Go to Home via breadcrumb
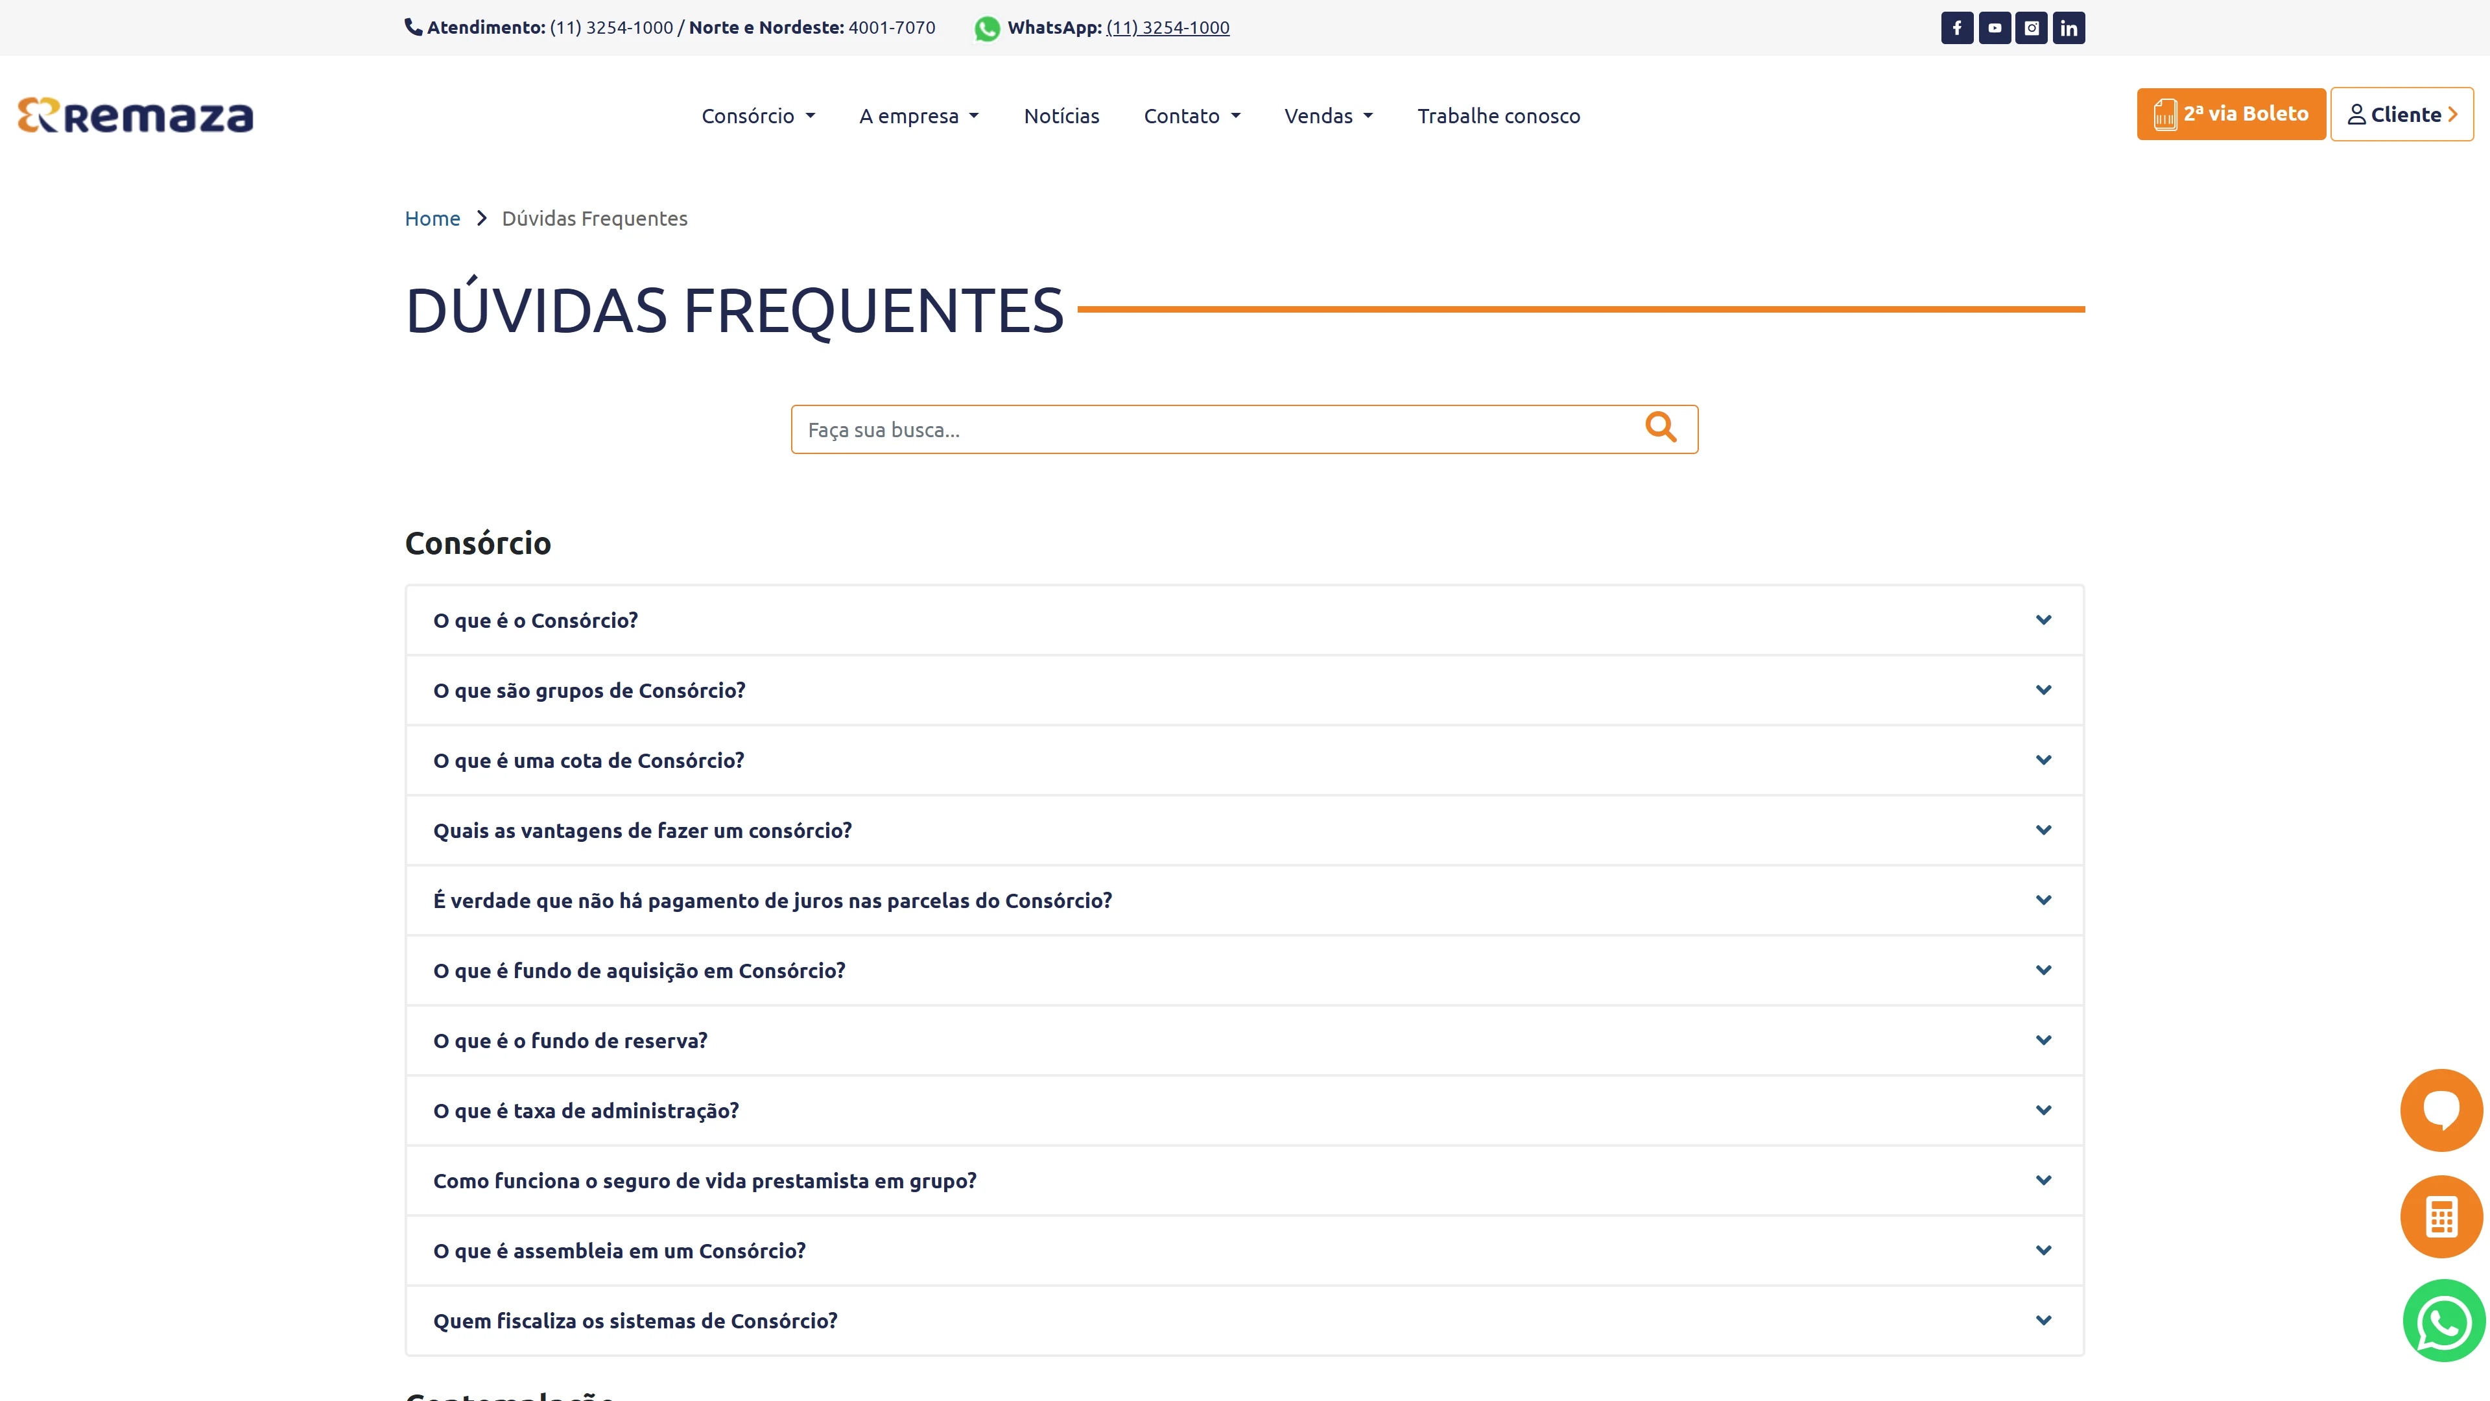2490x1401 pixels. (x=432, y=219)
